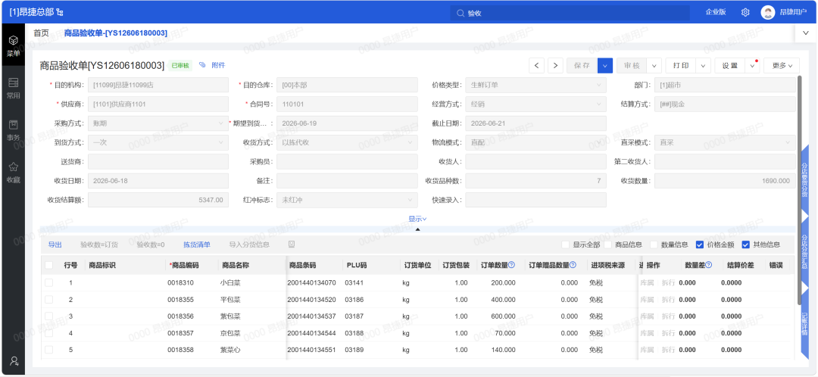Open the dropdown arrow next to 打印
The height and width of the screenshot is (377, 818).
[704, 65]
